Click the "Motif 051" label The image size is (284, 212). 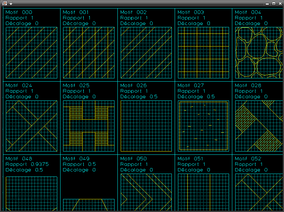coord(190,159)
